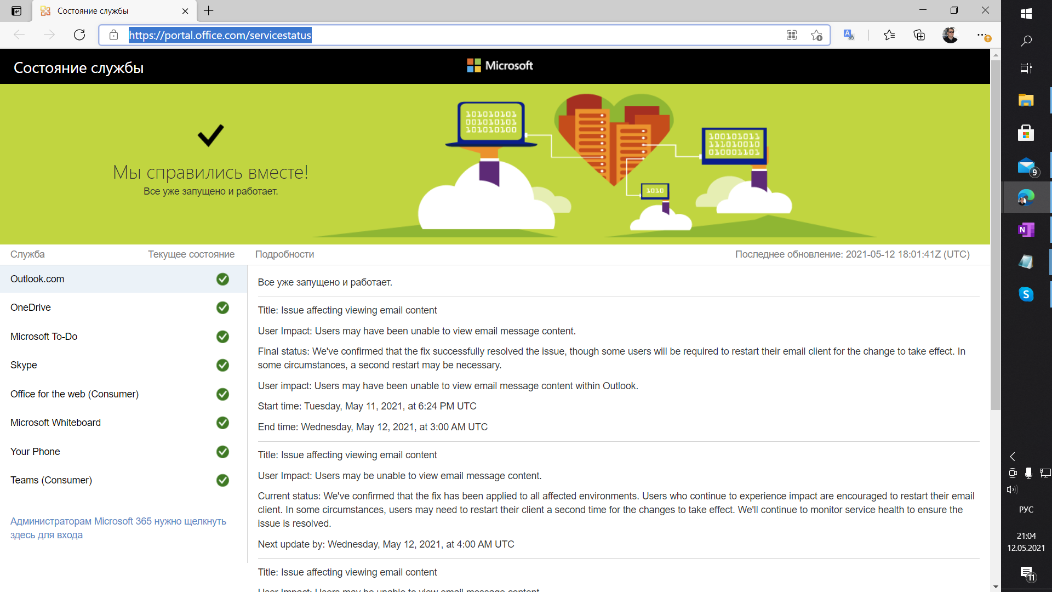Open OneNote from the taskbar
The height and width of the screenshot is (592, 1052).
click(x=1026, y=230)
